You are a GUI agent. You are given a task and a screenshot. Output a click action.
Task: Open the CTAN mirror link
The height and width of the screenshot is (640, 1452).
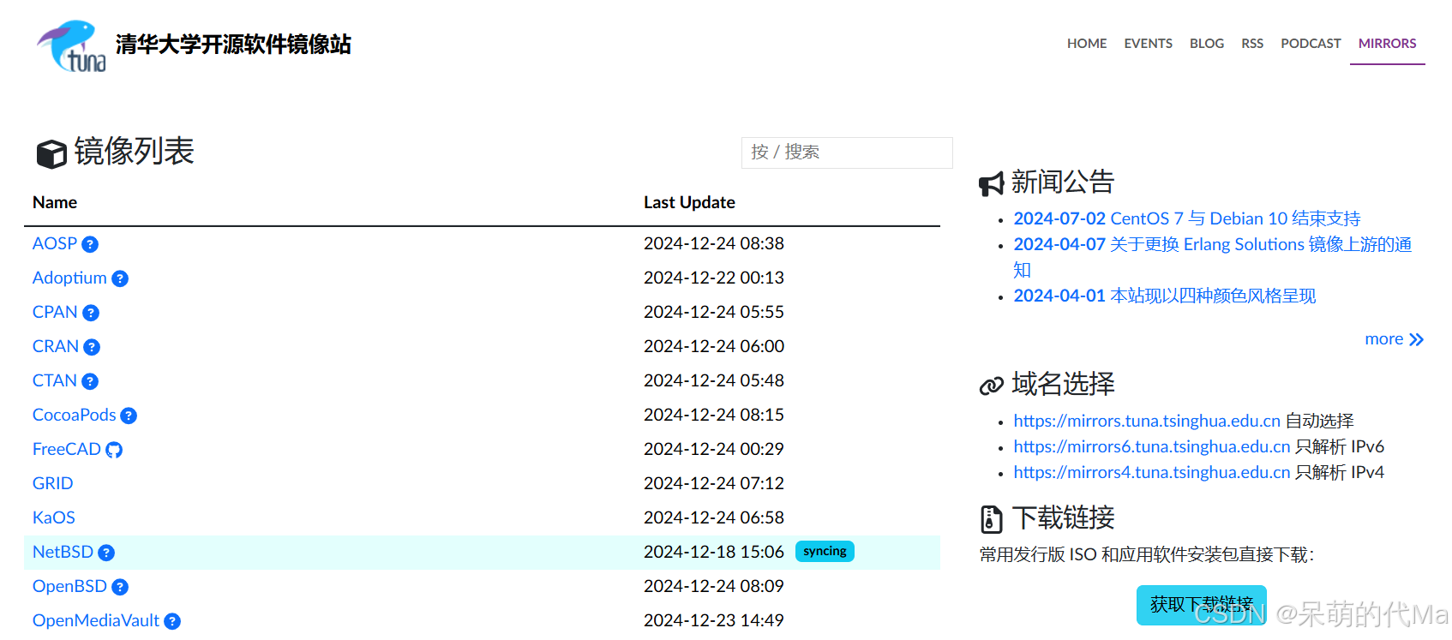click(55, 380)
